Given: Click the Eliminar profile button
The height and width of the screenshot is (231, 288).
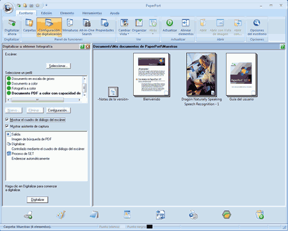Looking at the screenshot, I should [x=35, y=110].
